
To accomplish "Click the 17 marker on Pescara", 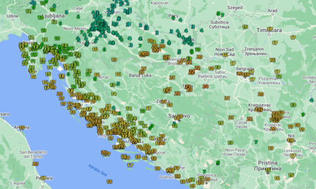I will (43, 178).
